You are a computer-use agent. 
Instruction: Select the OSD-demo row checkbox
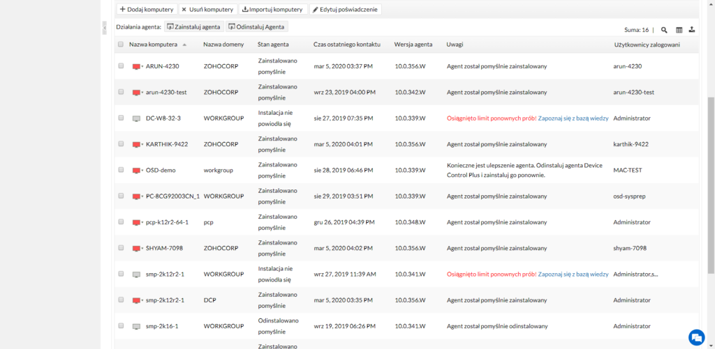tap(121, 170)
